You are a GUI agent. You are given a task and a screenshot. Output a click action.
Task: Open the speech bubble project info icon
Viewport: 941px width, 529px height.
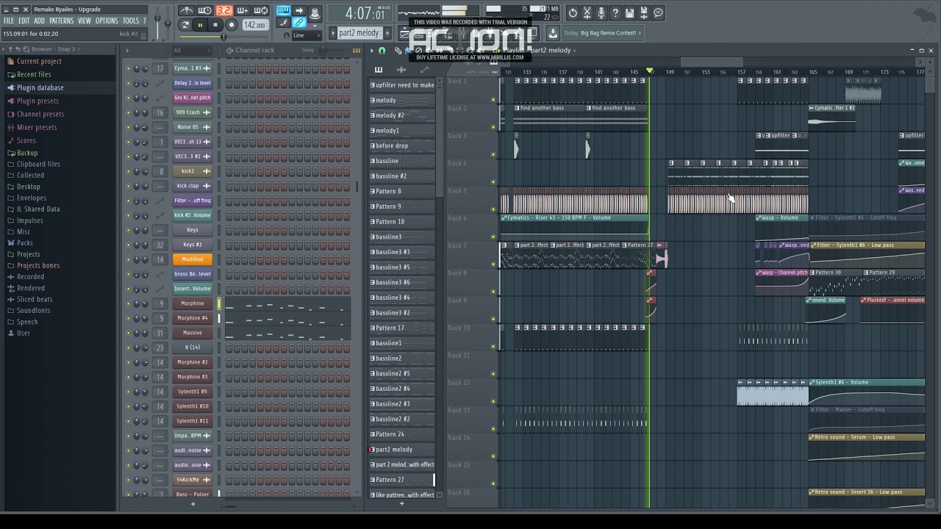pyautogui.click(x=658, y=12)
